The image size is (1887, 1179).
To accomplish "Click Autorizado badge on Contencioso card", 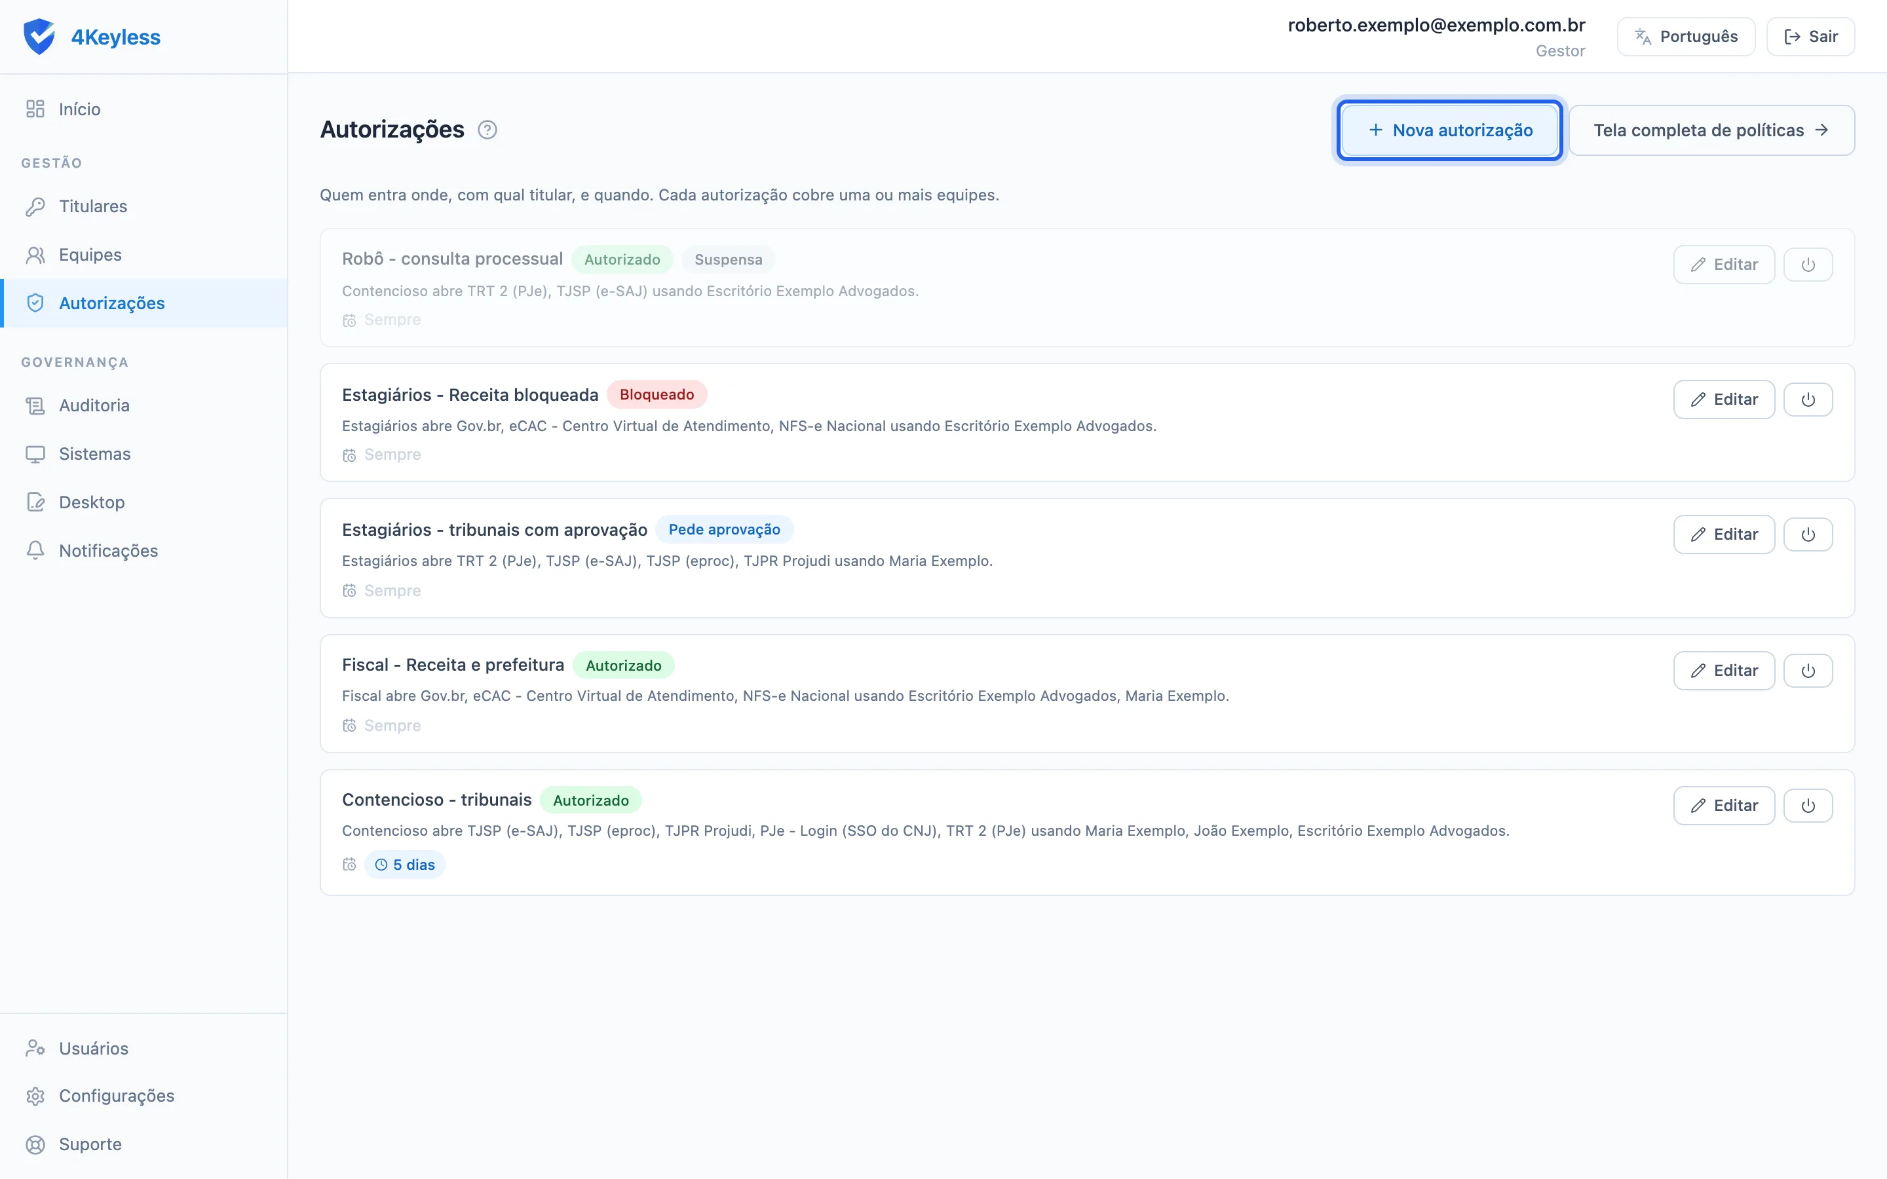I will [590, 800].
